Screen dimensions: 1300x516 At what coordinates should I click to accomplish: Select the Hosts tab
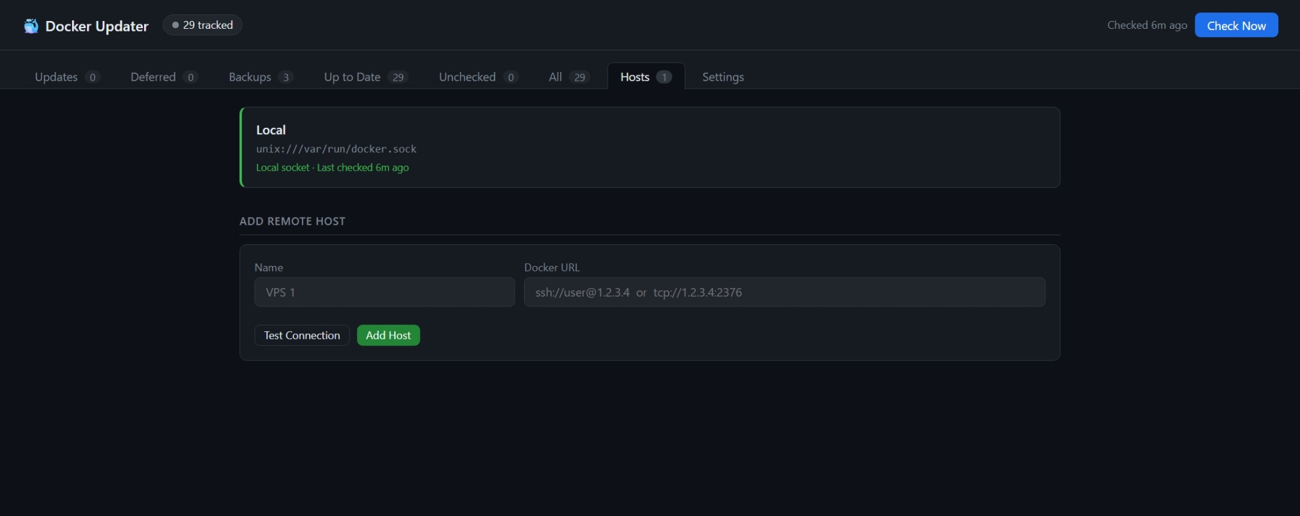[646, 77]
